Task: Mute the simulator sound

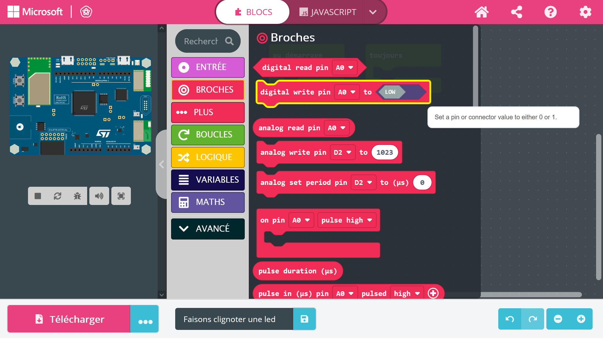Action: point(99,196)
